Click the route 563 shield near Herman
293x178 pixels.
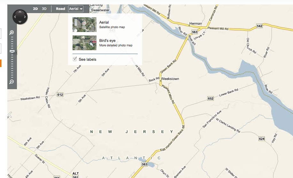(x=195, y=32)
